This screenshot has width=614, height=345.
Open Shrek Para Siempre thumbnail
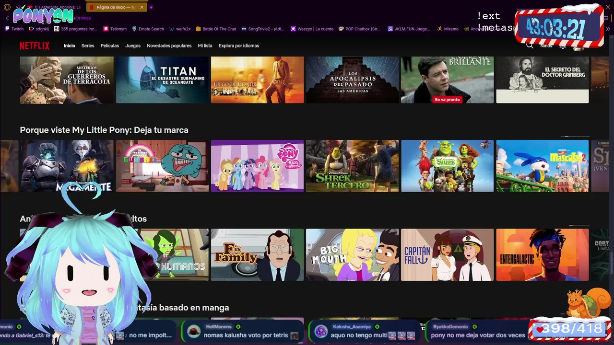pos(447,166)
